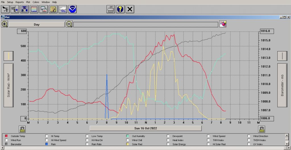Viewport: 291px width, 150px height.
Task: Click the horizontal scrollbar left arrow
Action: point(2,148)
